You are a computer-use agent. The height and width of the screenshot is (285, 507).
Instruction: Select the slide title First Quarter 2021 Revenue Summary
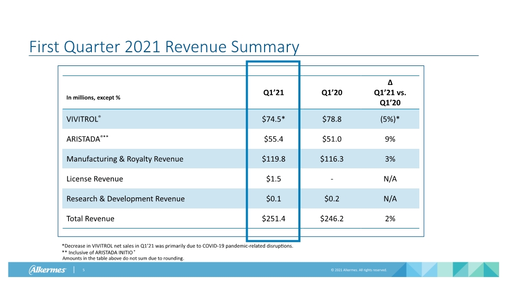click(164, 47)
